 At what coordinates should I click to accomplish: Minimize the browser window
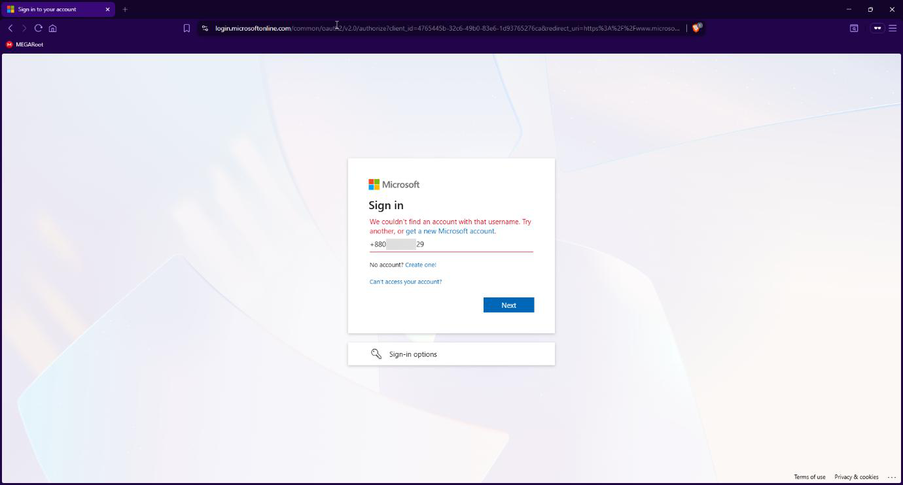coord(849,9)
